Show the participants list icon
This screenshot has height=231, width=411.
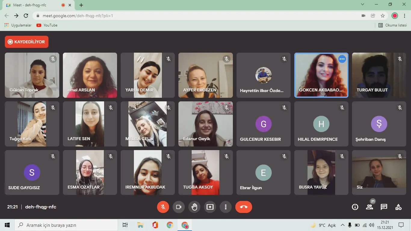(x=369, y=207)
